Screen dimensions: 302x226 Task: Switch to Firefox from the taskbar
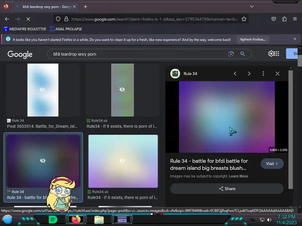(x=76, y=220)
